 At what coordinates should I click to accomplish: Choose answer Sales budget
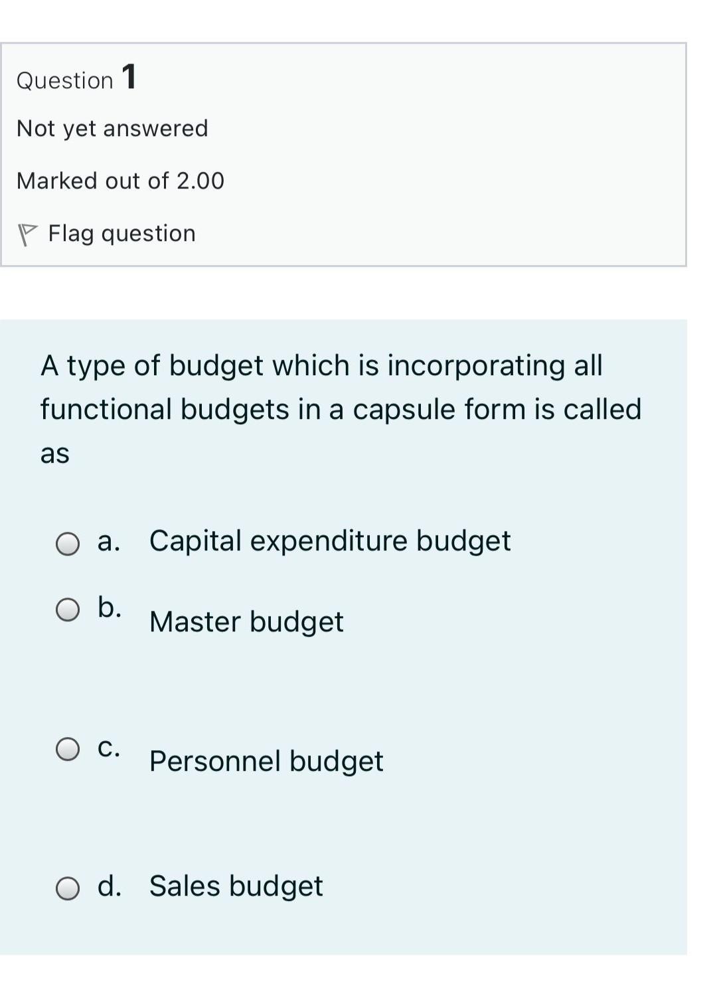click(236, 886)
